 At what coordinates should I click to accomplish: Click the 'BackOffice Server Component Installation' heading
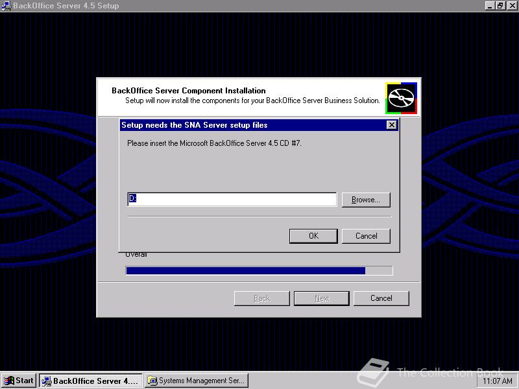coord(189,91)
